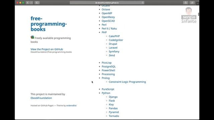Go forward with the Safari forward arrow
Screen dimensions: 214x120
click(31, 3)
